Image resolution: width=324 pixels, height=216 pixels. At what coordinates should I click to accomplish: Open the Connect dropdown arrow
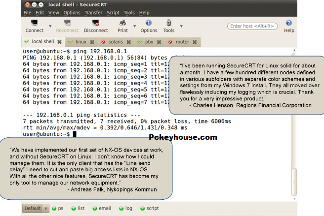(50, 26)
